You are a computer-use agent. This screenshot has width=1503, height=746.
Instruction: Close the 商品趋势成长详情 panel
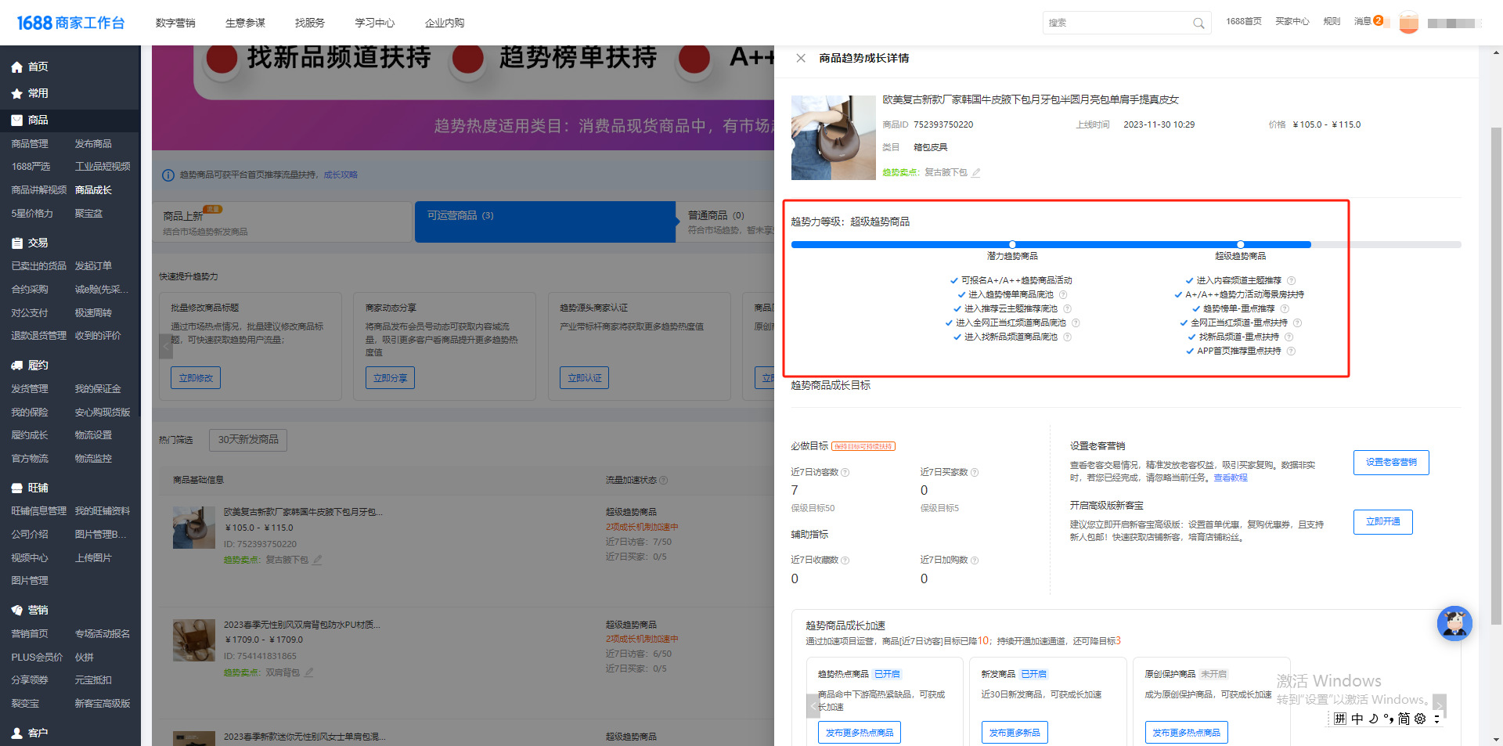[x=800, y=58]
